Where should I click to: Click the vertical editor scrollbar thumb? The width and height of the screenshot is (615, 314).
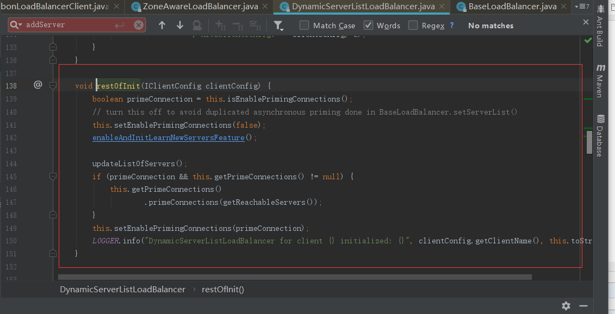[589, 142]
